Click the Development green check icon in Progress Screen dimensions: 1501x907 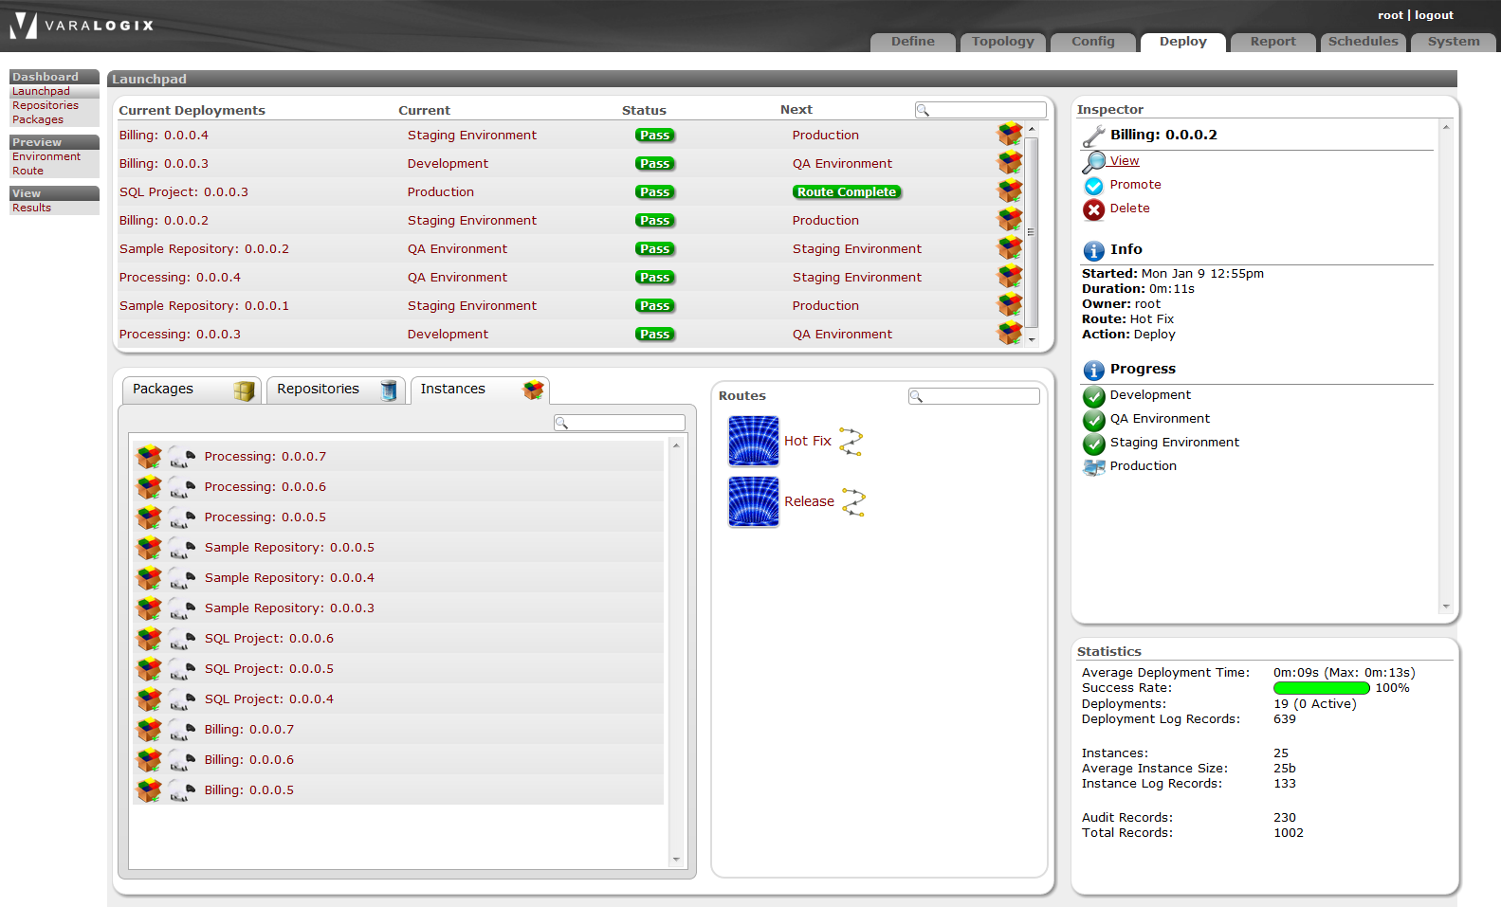(1094, 396)
